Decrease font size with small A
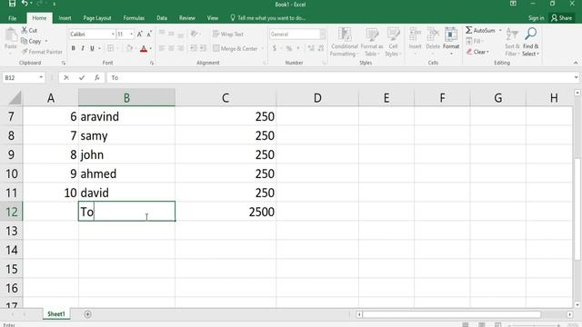Viewport: 582px width, 327px height. coord(149,35)
